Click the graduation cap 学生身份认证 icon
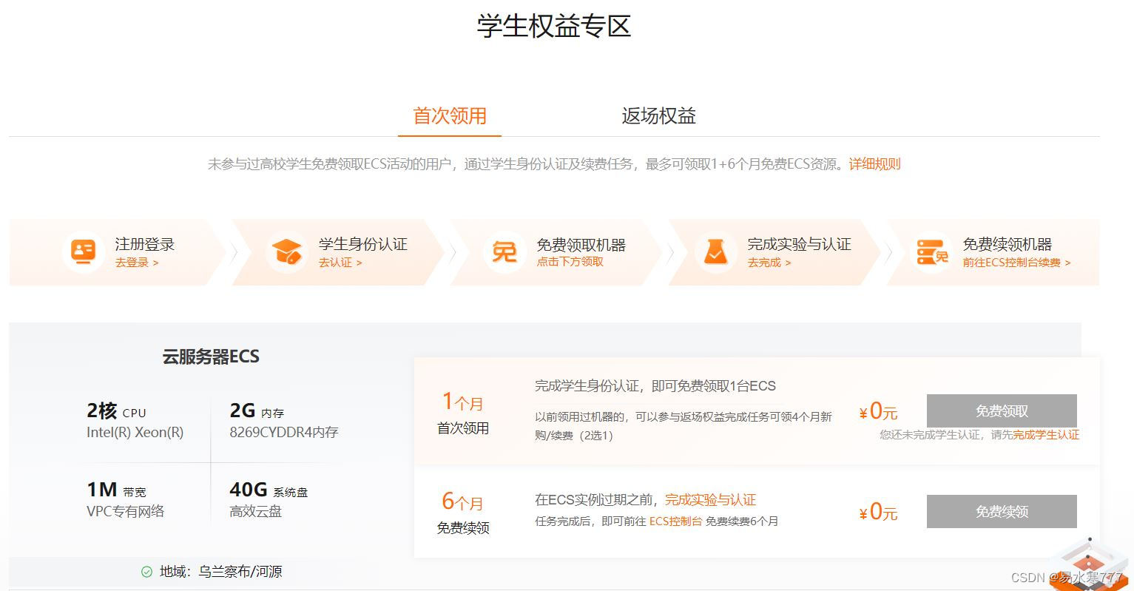 (x=286, y=252)
